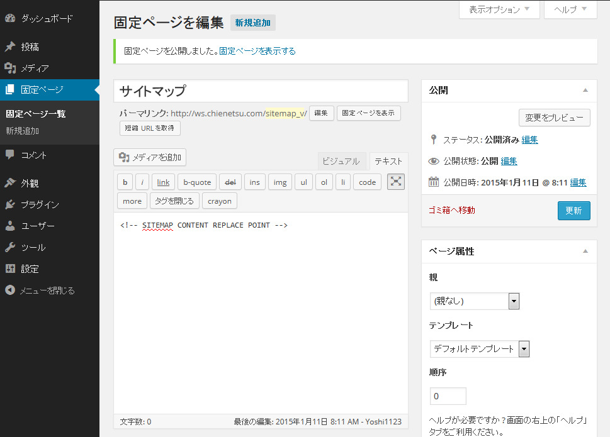Collapse the 公開 panel with its triangle
Screen dimensions: 610x437
(x=585, y=90)
